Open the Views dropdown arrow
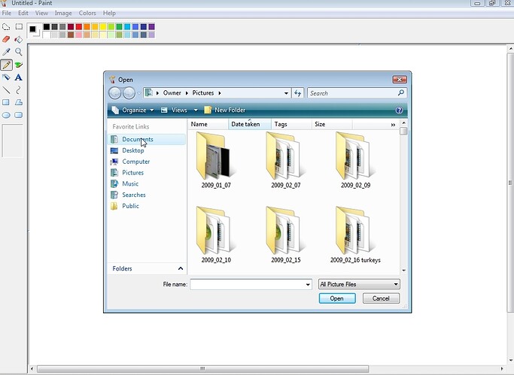 pyautogui.click(x=196, y=110)
